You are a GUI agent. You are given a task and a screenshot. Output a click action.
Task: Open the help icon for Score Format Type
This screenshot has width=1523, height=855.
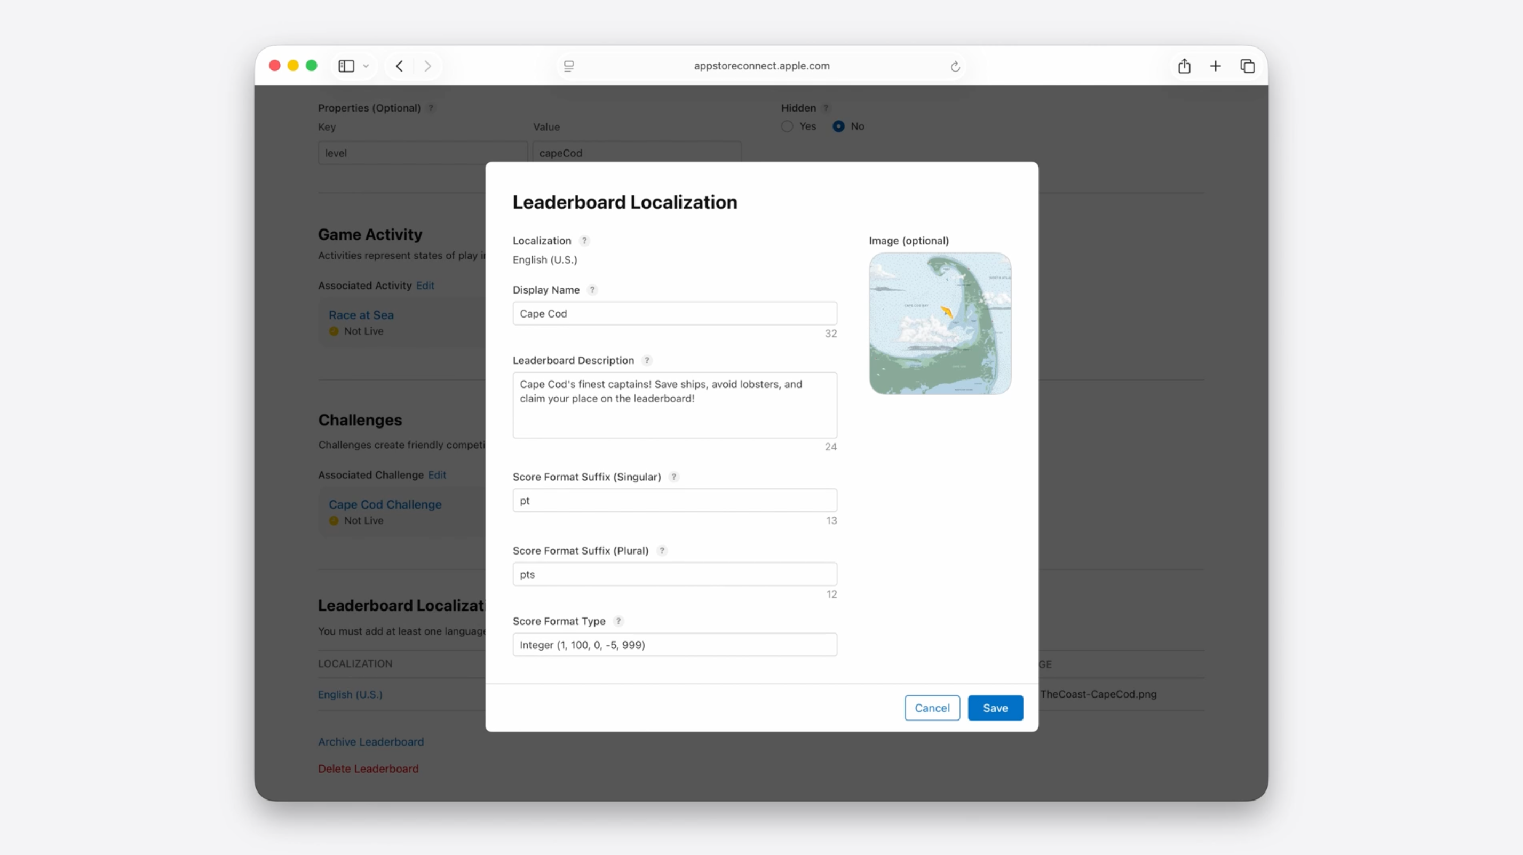point(618,621)
